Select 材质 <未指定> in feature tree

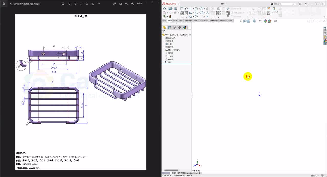click(172, 50)
